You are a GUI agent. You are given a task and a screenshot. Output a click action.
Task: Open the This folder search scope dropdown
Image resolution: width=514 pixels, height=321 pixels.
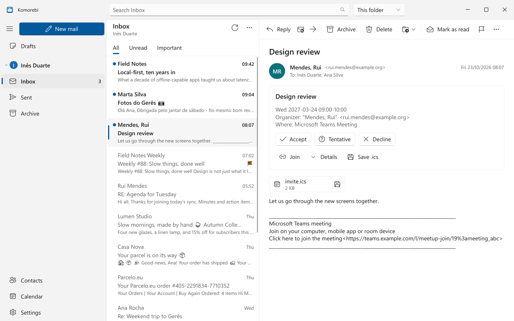tap(379, 10)
